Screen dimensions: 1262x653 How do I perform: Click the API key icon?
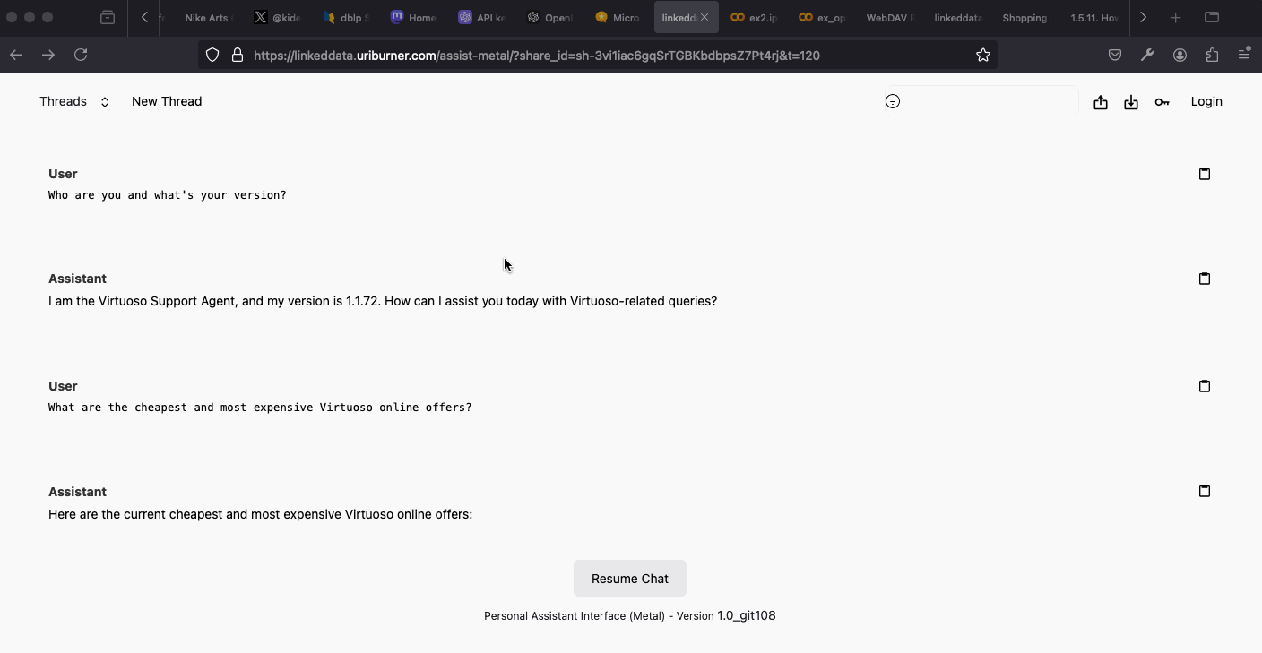click(1163, 102)
